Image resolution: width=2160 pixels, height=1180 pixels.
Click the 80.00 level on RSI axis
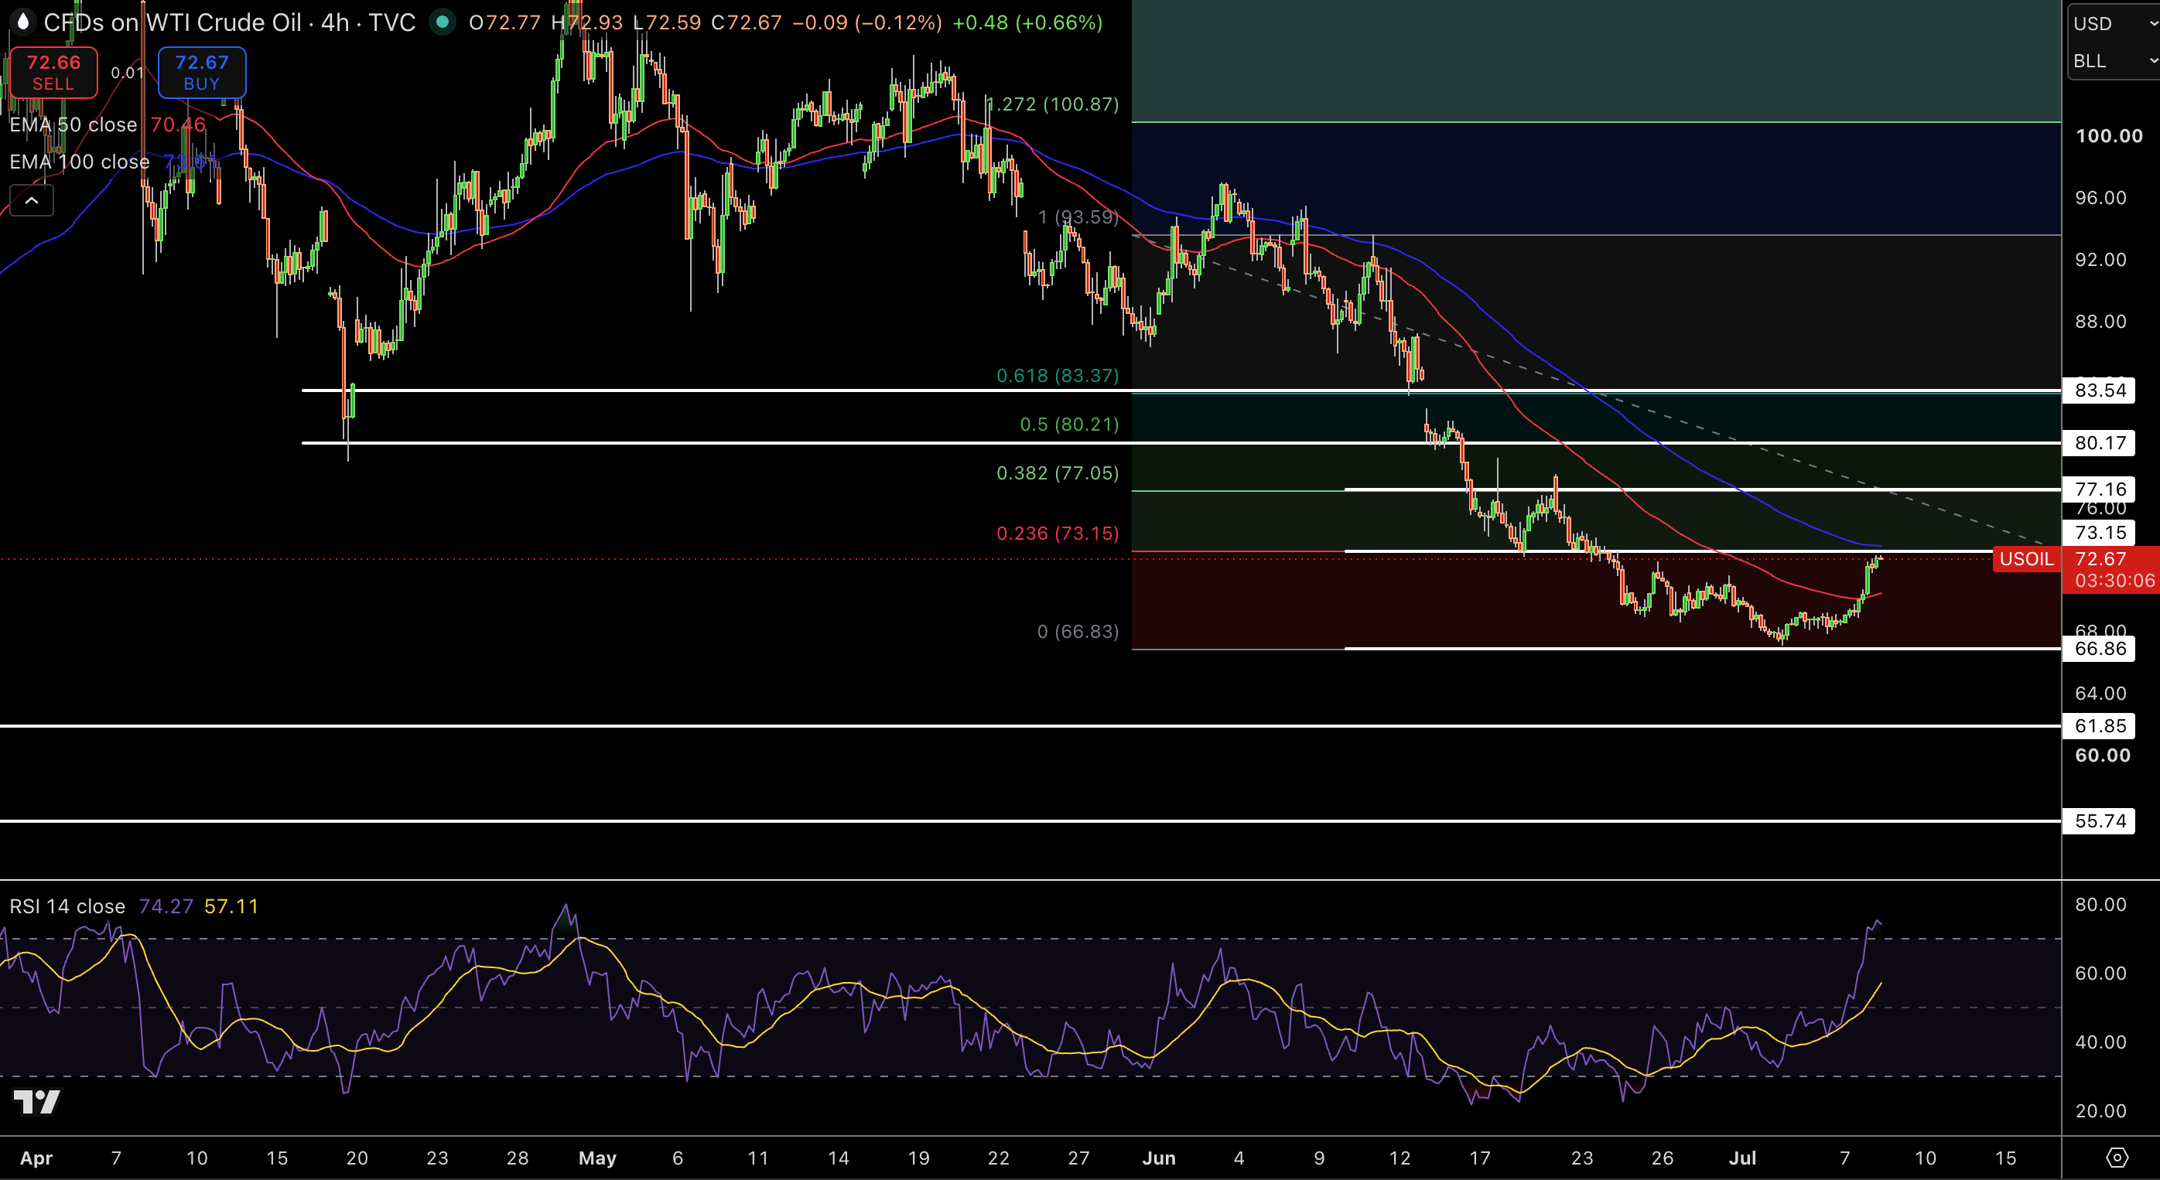click(2100, 904)
